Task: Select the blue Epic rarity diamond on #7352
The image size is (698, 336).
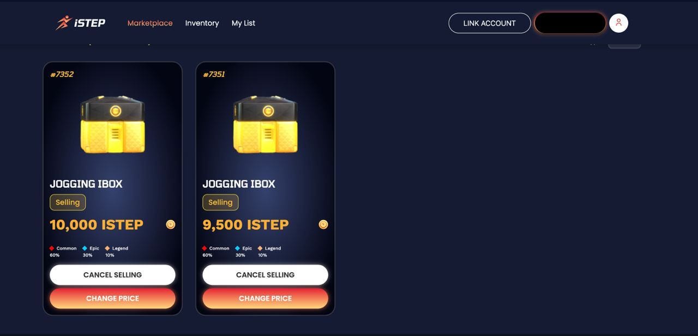Action: (x=85, y=248)
